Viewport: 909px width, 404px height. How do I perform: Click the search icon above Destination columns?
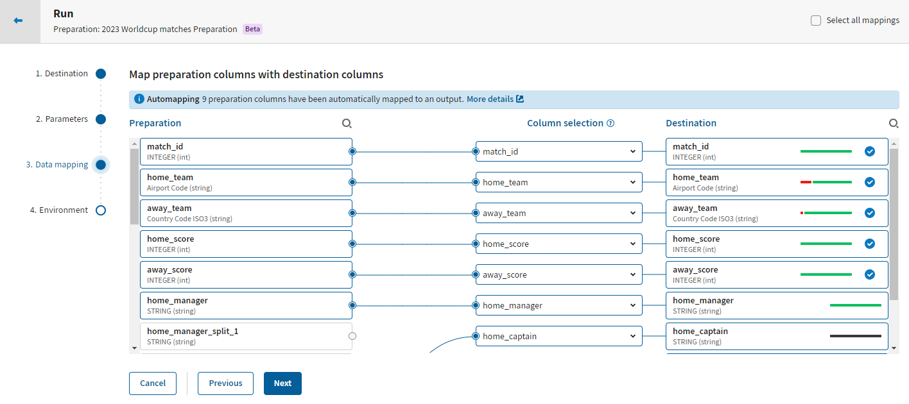[893, 123]
